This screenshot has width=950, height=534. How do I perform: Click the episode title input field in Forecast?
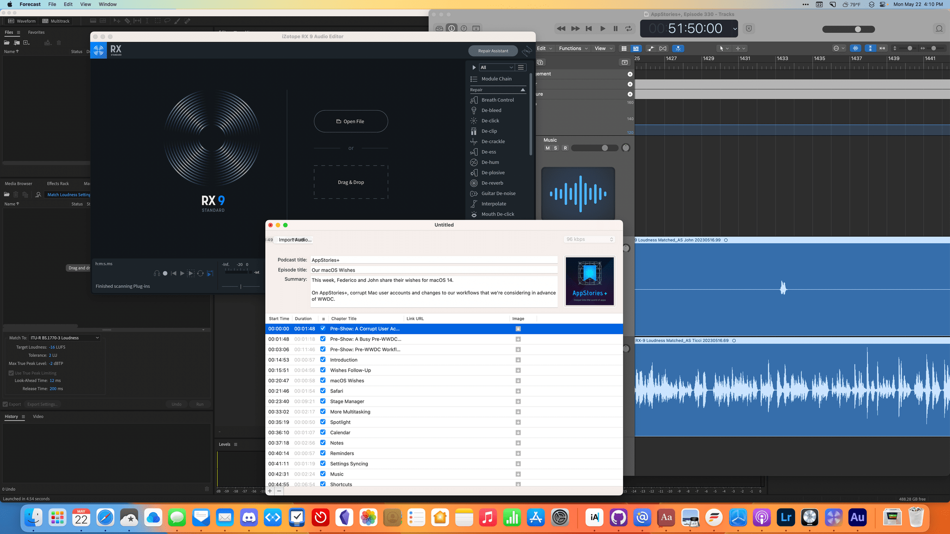pos(435,269)
